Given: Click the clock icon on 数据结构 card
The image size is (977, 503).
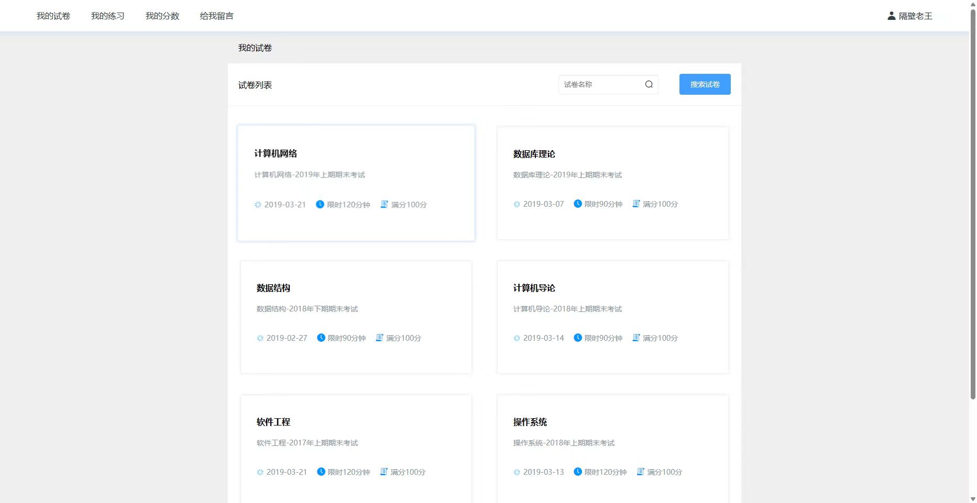Looking at the screenshot, I should [321, 338].
